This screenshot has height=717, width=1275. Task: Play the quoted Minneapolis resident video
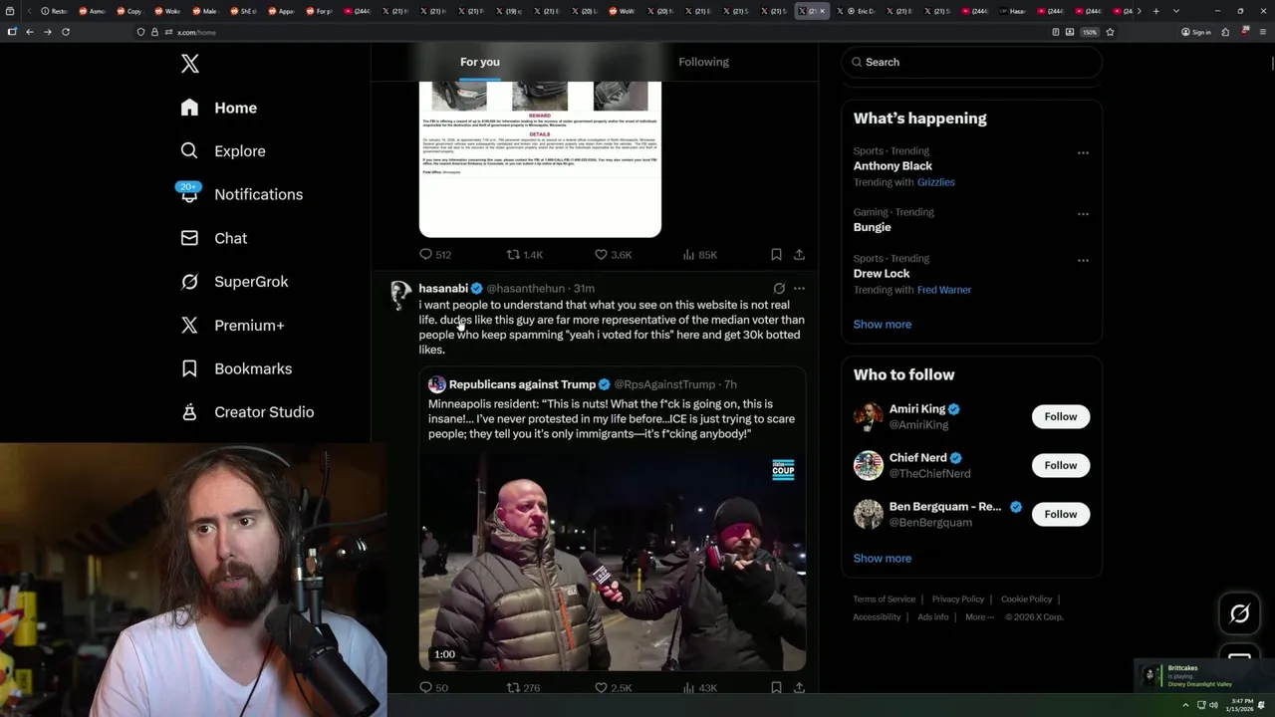[x=613, y=563]
